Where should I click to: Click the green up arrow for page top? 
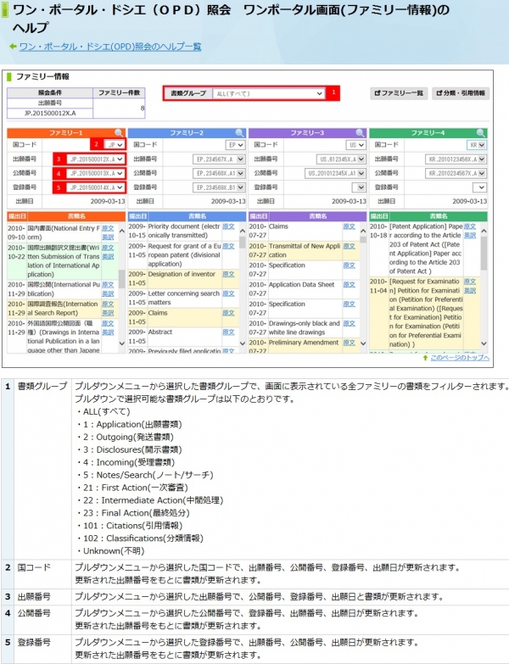tap(425, 358)
